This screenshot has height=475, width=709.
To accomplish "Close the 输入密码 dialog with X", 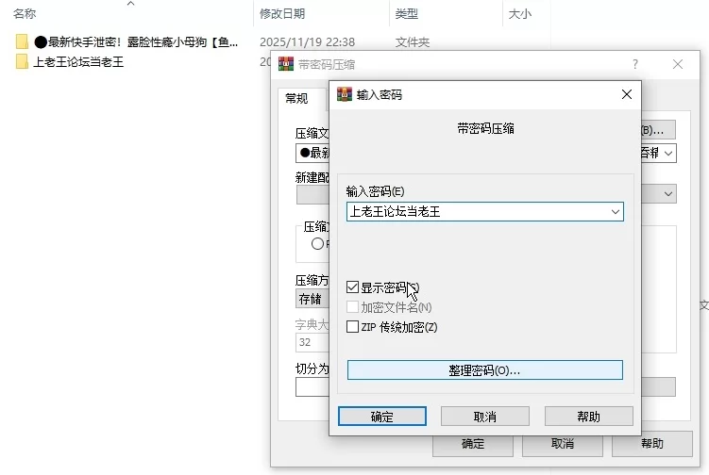I will pyautogui.click(x=626, y=94).
